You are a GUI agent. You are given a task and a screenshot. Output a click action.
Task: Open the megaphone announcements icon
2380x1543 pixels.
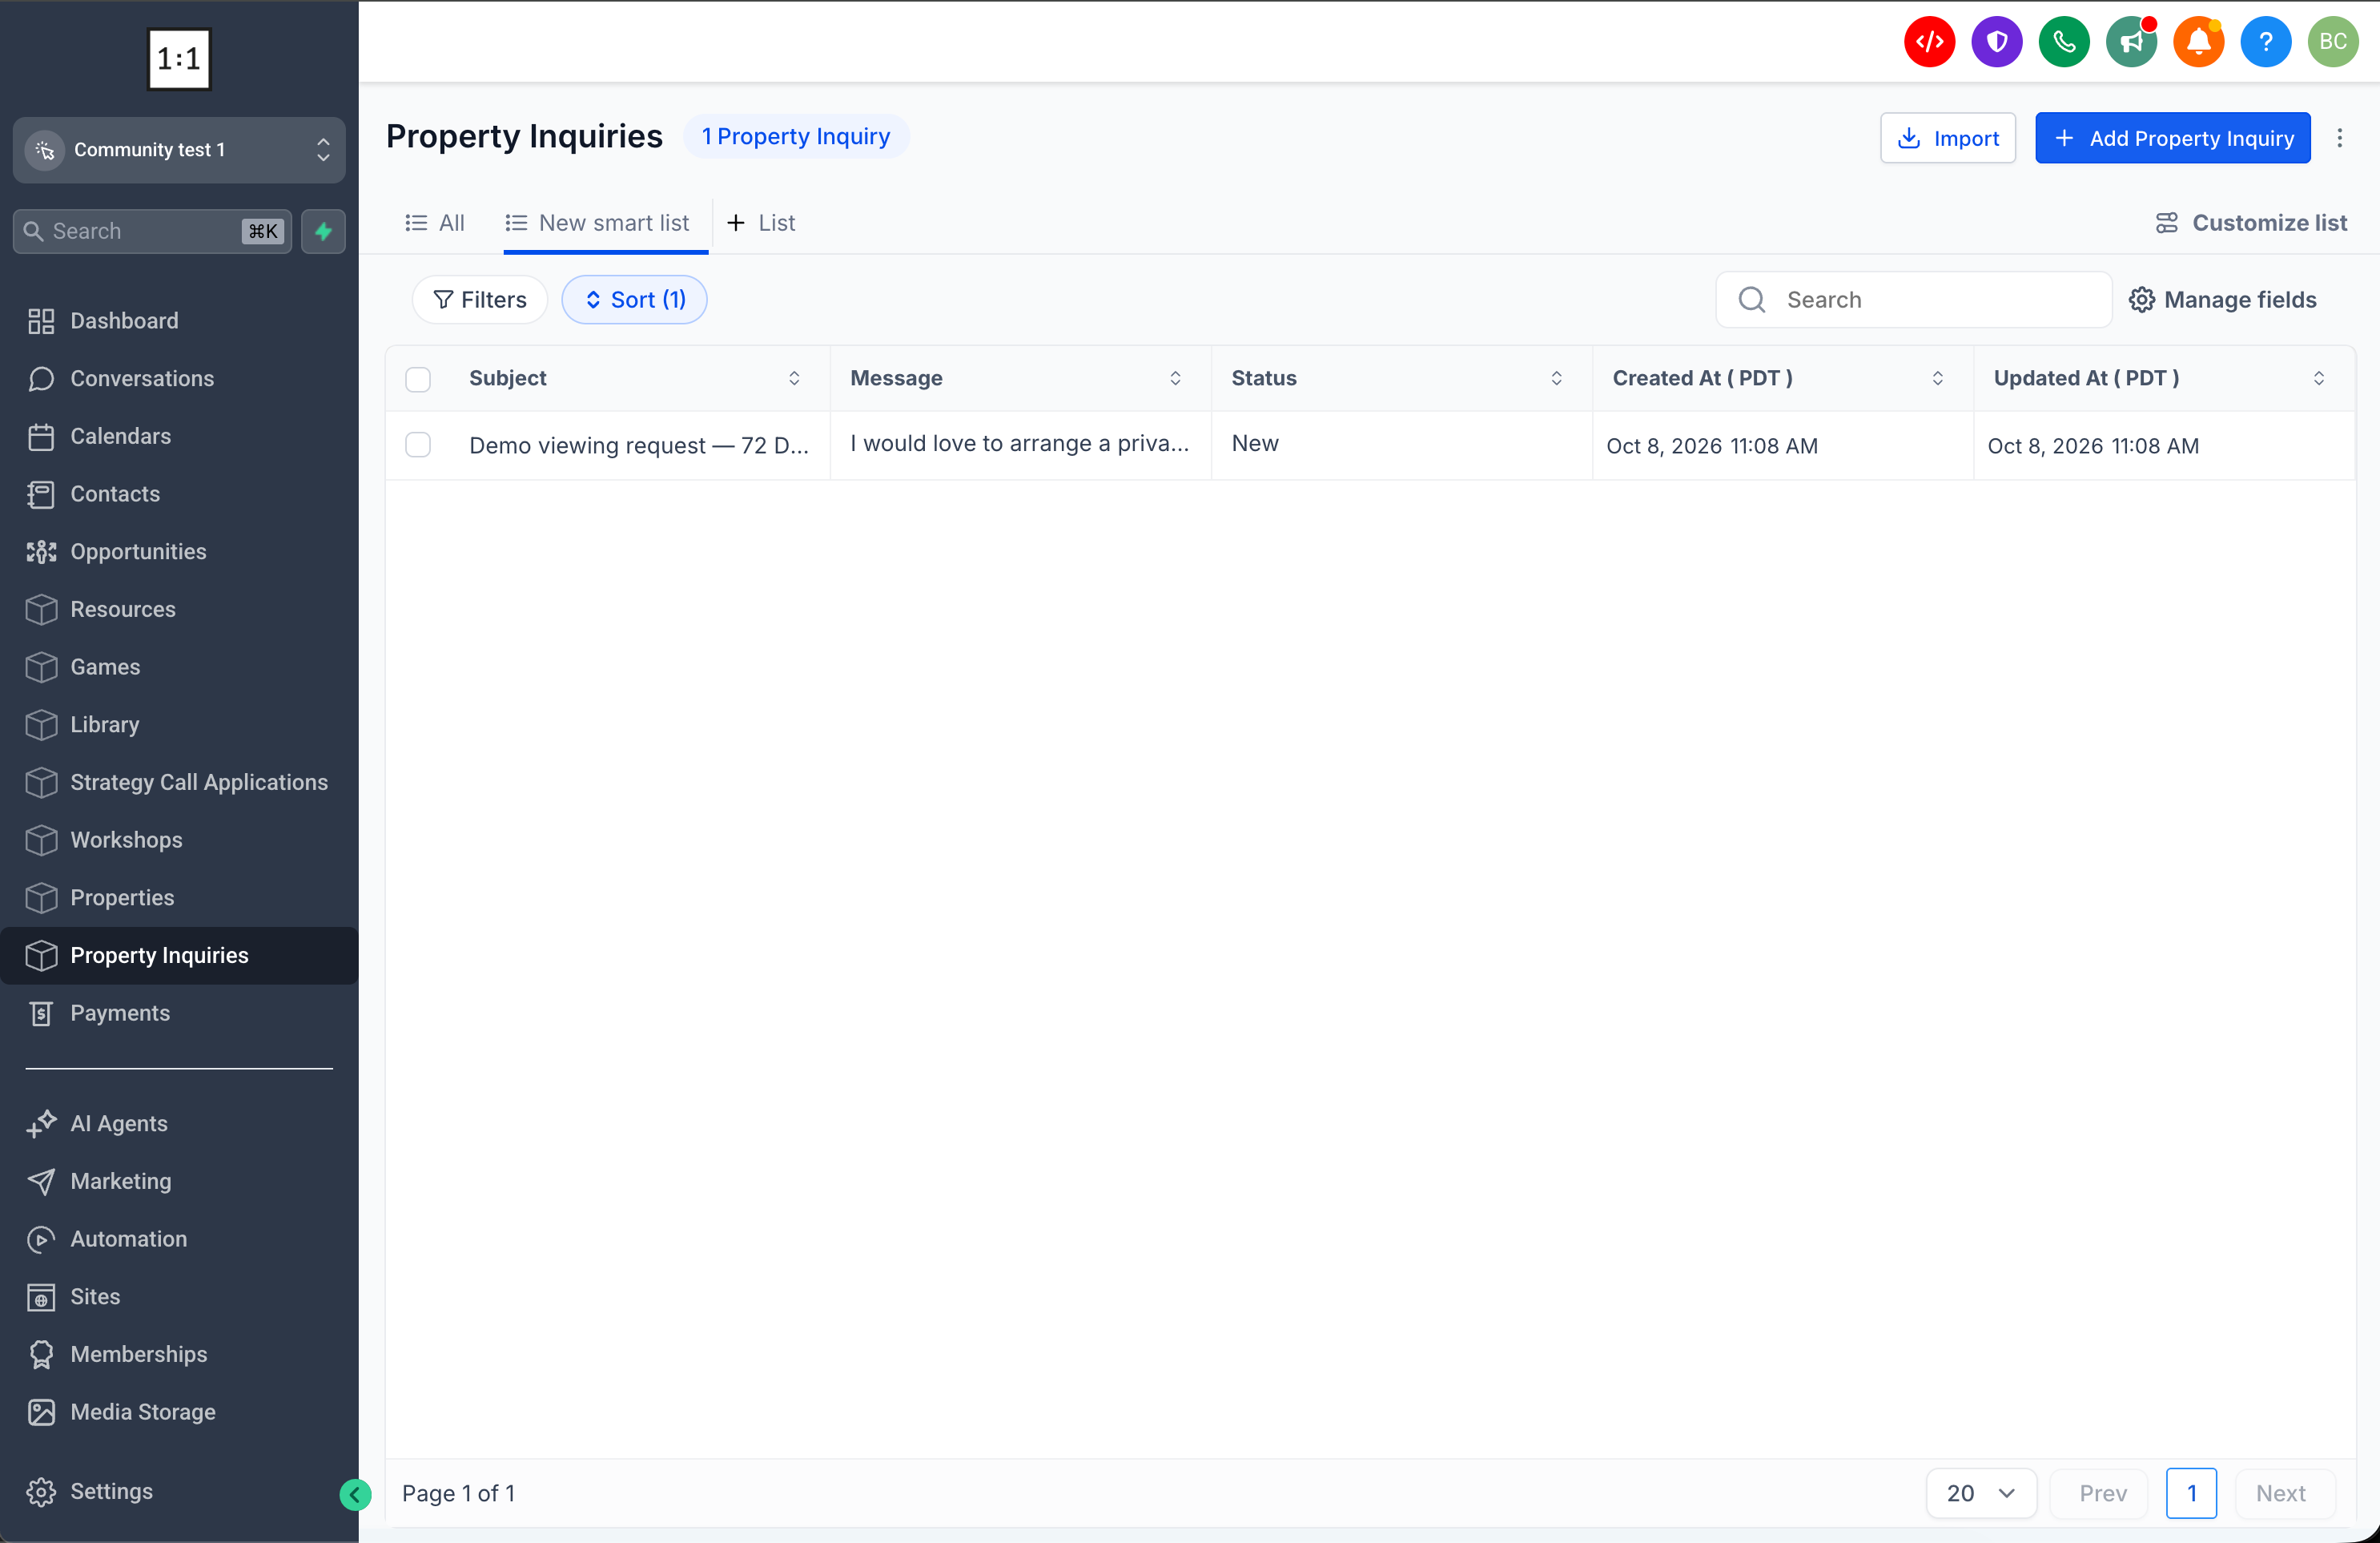point(2131,41)
